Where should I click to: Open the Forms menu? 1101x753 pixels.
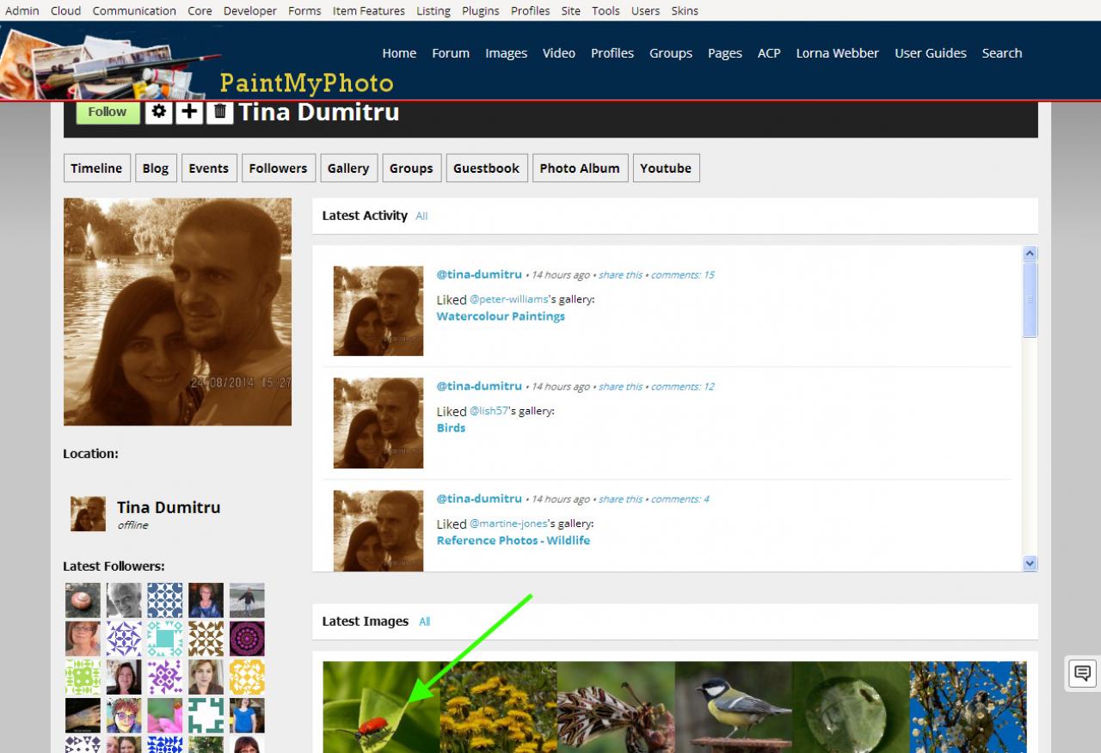[304, 11]
